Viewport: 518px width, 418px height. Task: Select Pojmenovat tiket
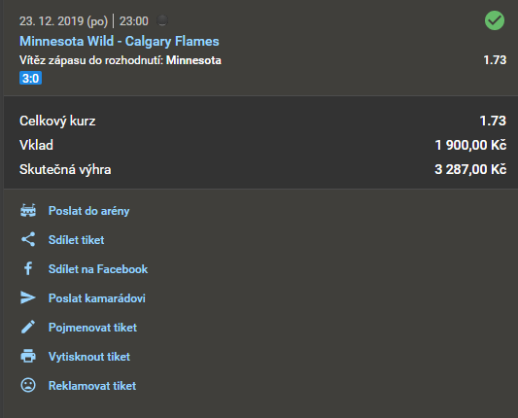92,328
